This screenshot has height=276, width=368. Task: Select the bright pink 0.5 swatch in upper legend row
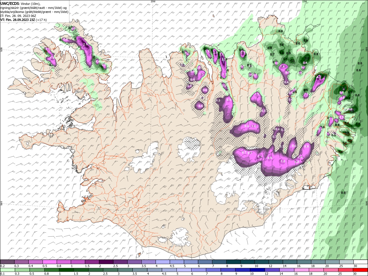[x=50, y=262]
